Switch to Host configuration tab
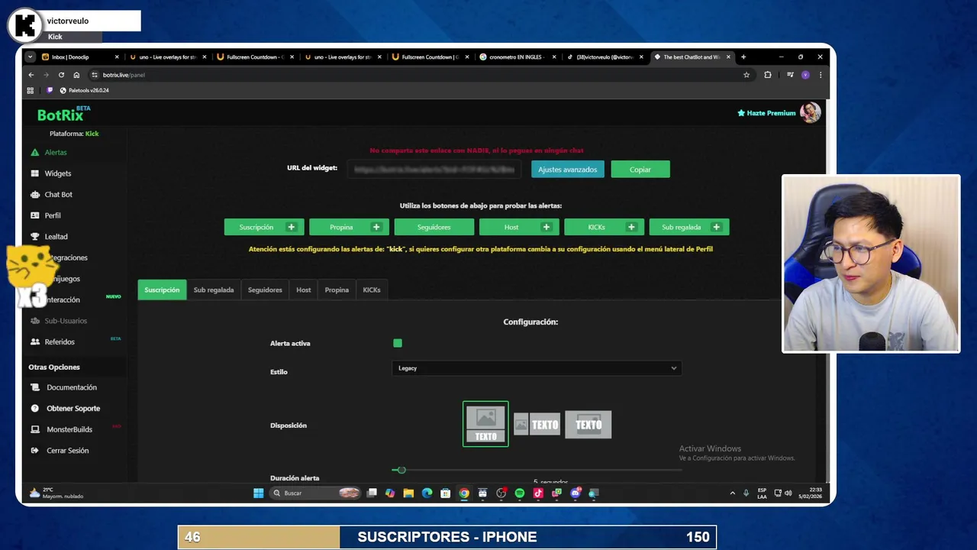The image size is (977, 550). (x=304, y=290)
